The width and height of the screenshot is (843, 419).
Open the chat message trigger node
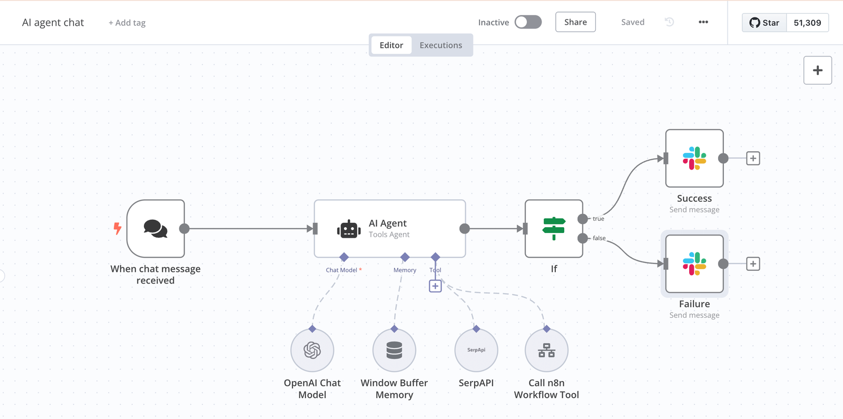(x=155, y=229)
